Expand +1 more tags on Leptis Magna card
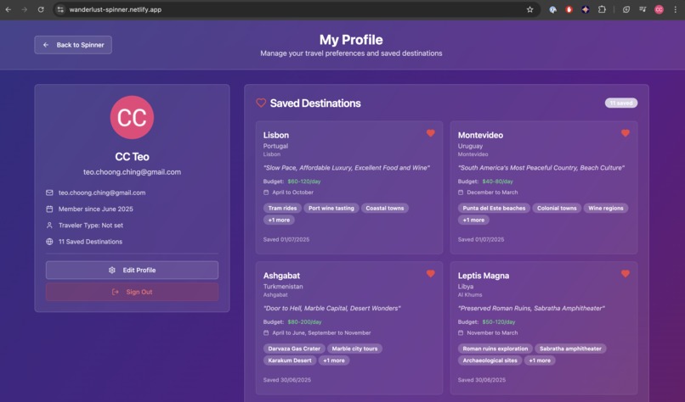This screenshot has height=402, width=685. click(540, 360)
